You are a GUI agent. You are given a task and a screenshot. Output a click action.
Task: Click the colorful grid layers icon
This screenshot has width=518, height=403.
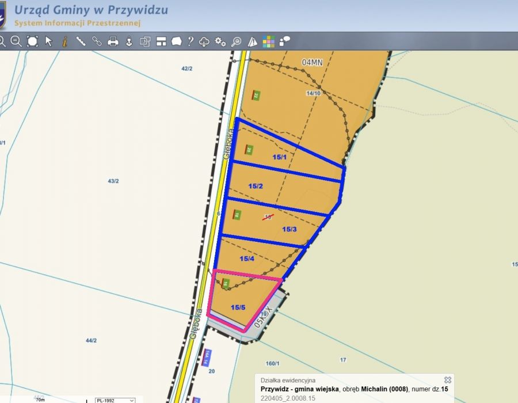pyautogui.click(x=269, y=41)
